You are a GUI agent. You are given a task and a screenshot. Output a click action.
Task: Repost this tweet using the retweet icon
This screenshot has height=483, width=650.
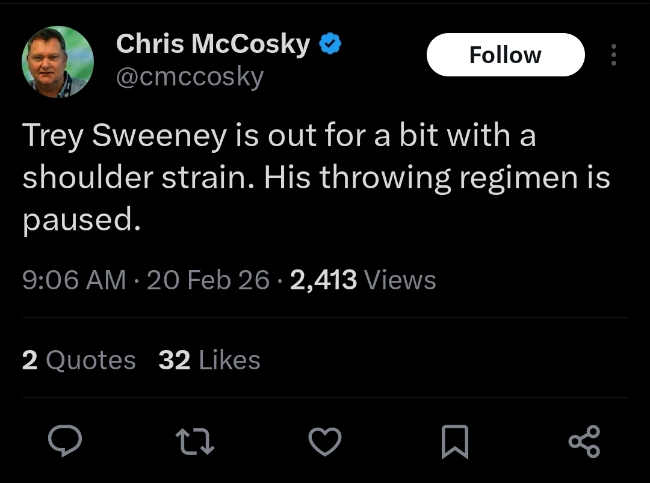[194, 441]
